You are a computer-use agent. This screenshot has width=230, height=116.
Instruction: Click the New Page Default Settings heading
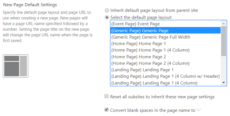tap(30, 5)
